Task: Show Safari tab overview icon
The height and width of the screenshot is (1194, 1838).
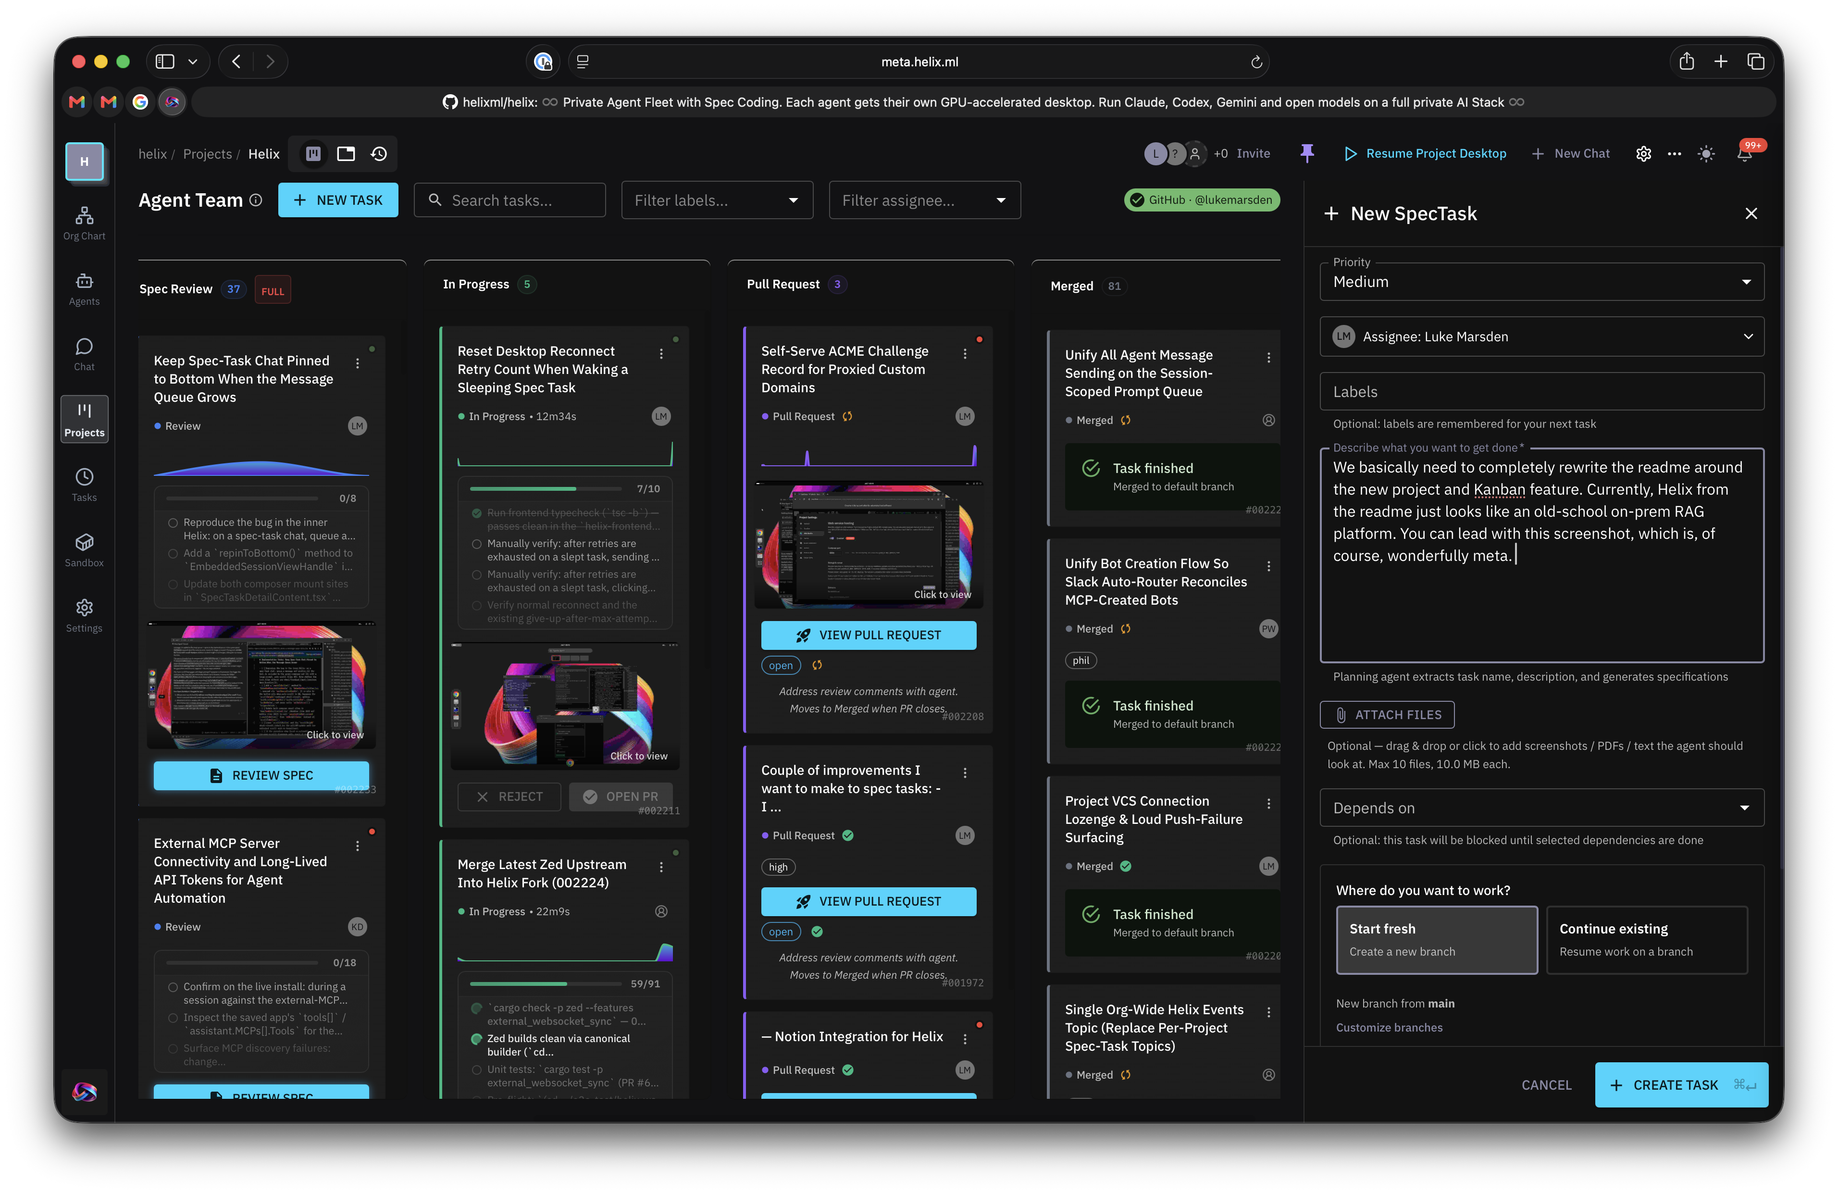Action: coord(1755,62)
